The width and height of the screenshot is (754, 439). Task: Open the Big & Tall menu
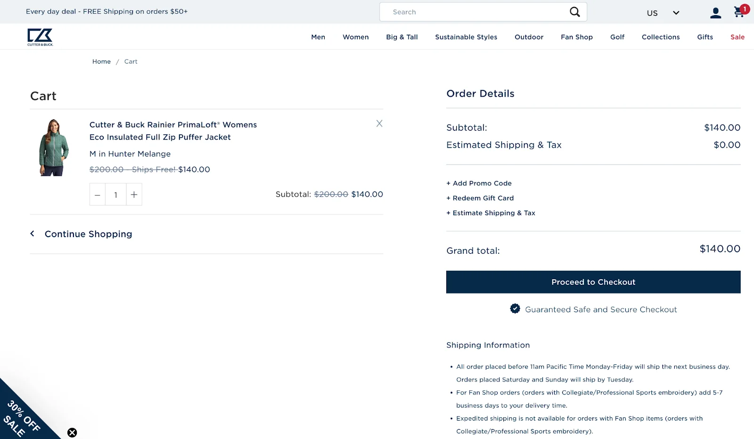point(402,37)
